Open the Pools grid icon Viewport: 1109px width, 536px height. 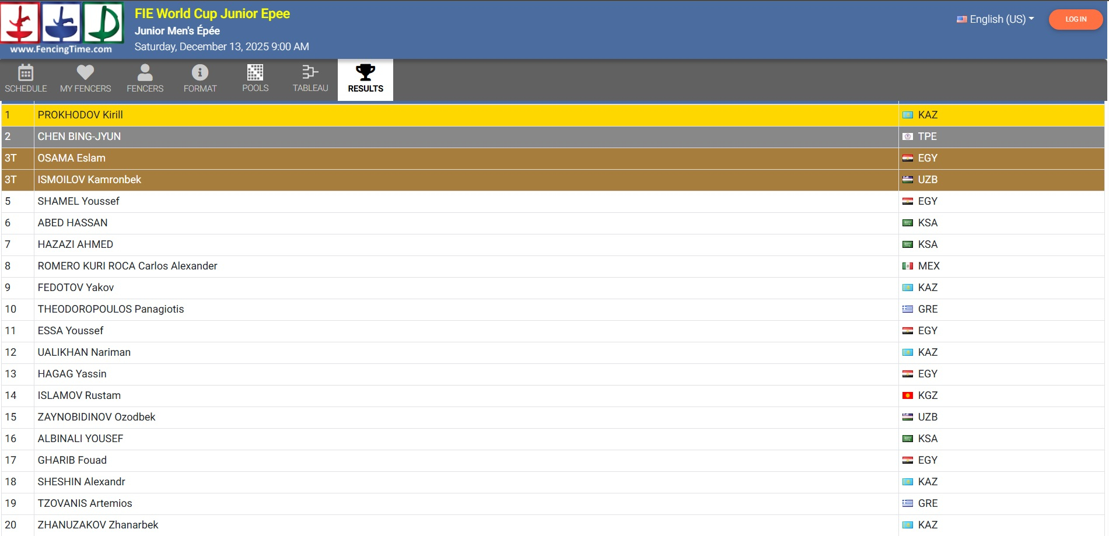pyautogui.click(x=255, y=73)
